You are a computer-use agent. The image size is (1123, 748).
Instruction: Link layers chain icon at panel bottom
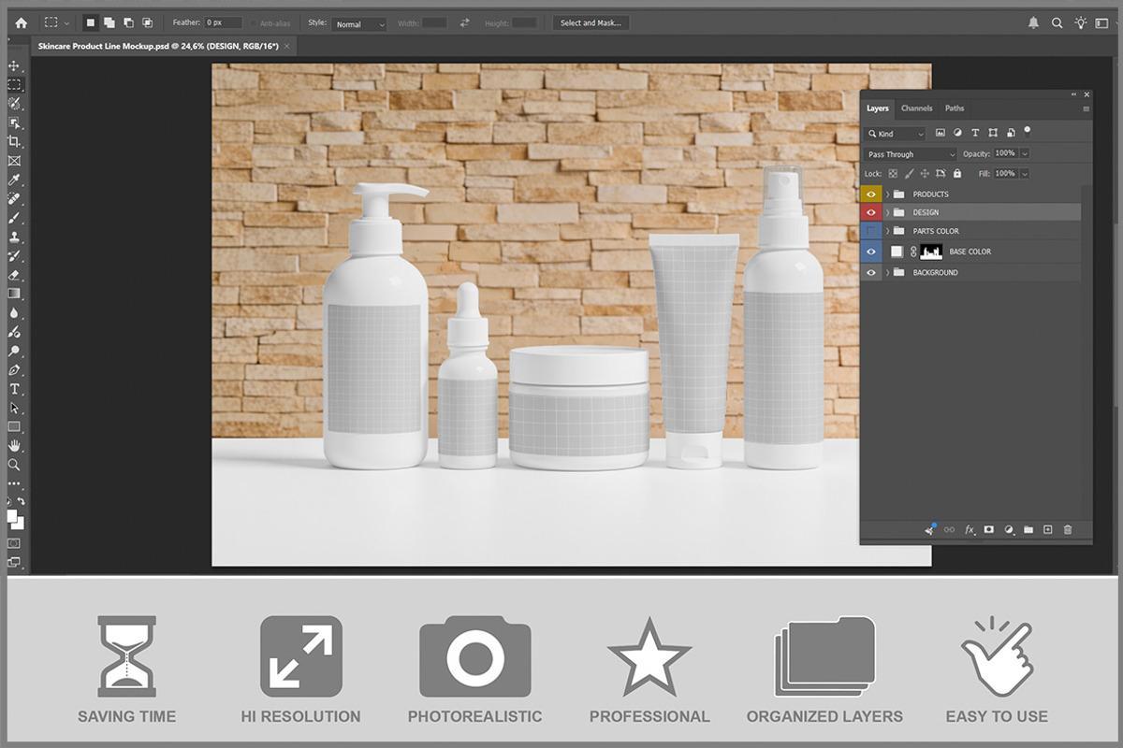(x=950, y=530)
